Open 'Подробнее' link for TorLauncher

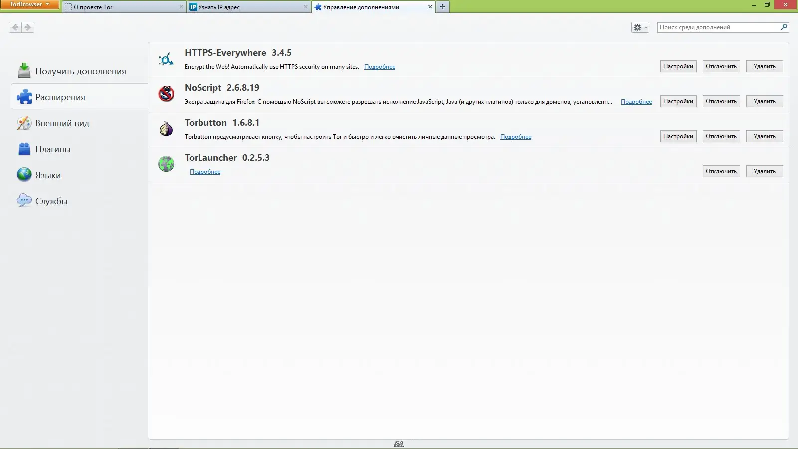click(x=205, y=172)
